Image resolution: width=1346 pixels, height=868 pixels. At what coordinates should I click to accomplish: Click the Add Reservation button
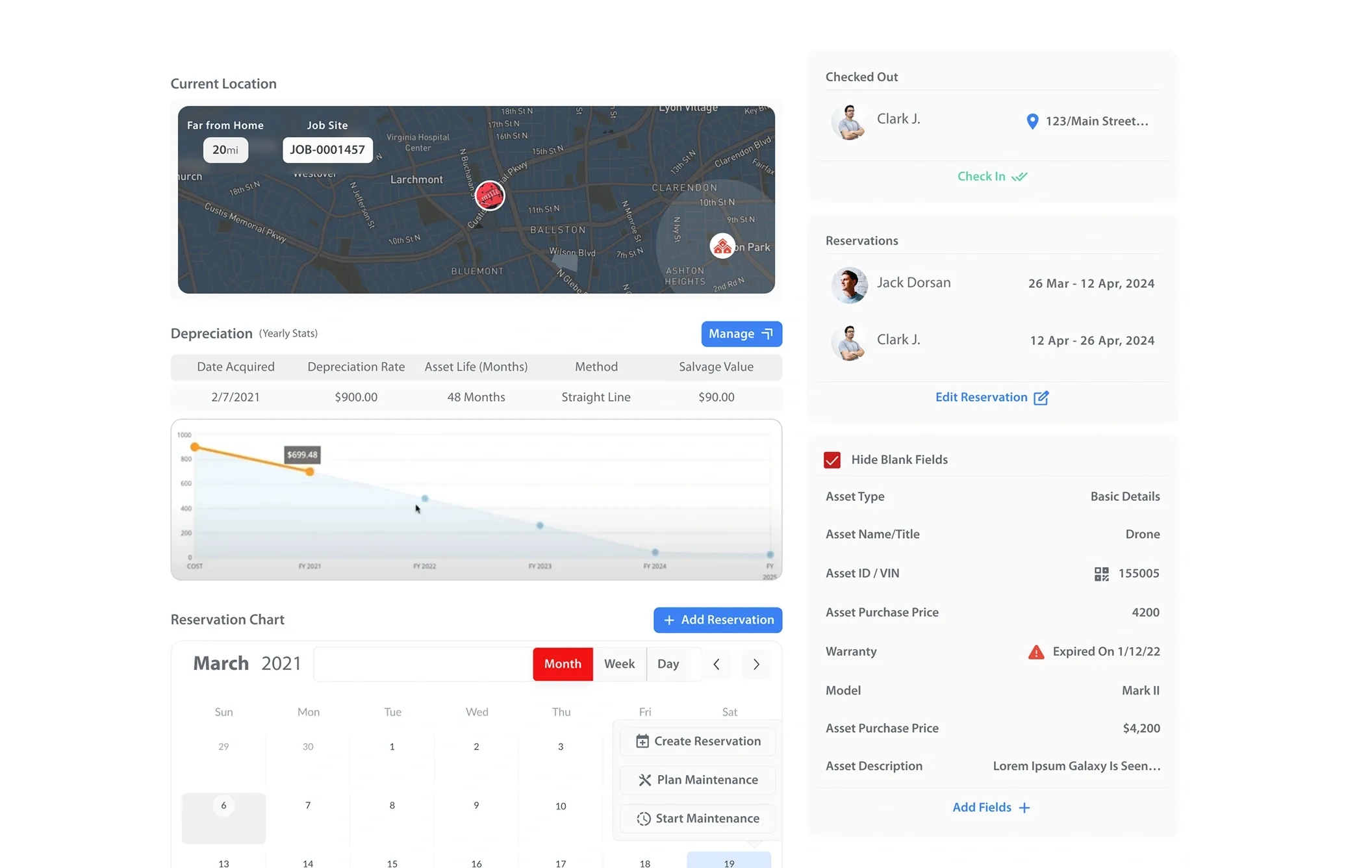tap(717, 620)
